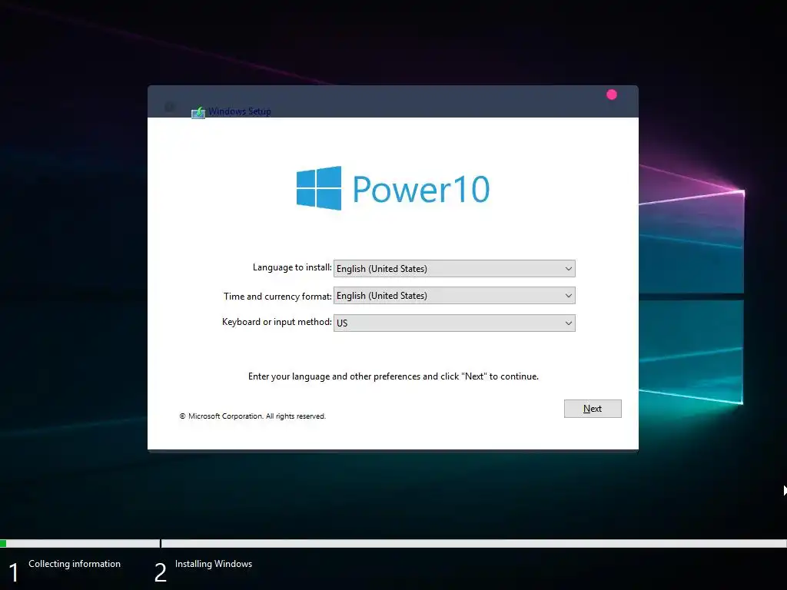Open the Keyboard or input method dropdown
787x590 pixels.
click(454, 323)
